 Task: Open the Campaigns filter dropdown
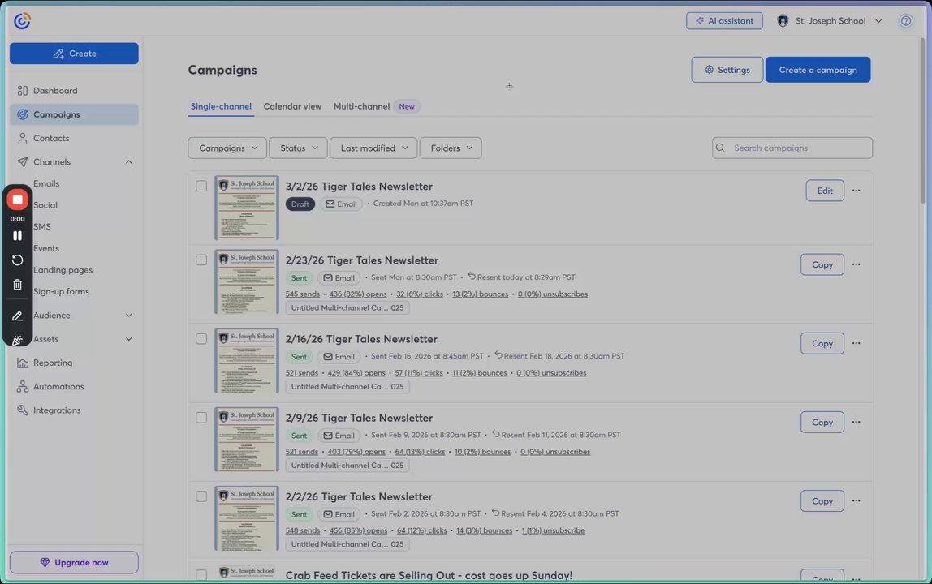(227, 148)
